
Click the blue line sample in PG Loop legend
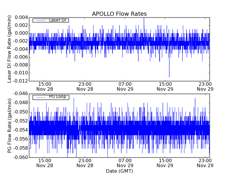39,97
